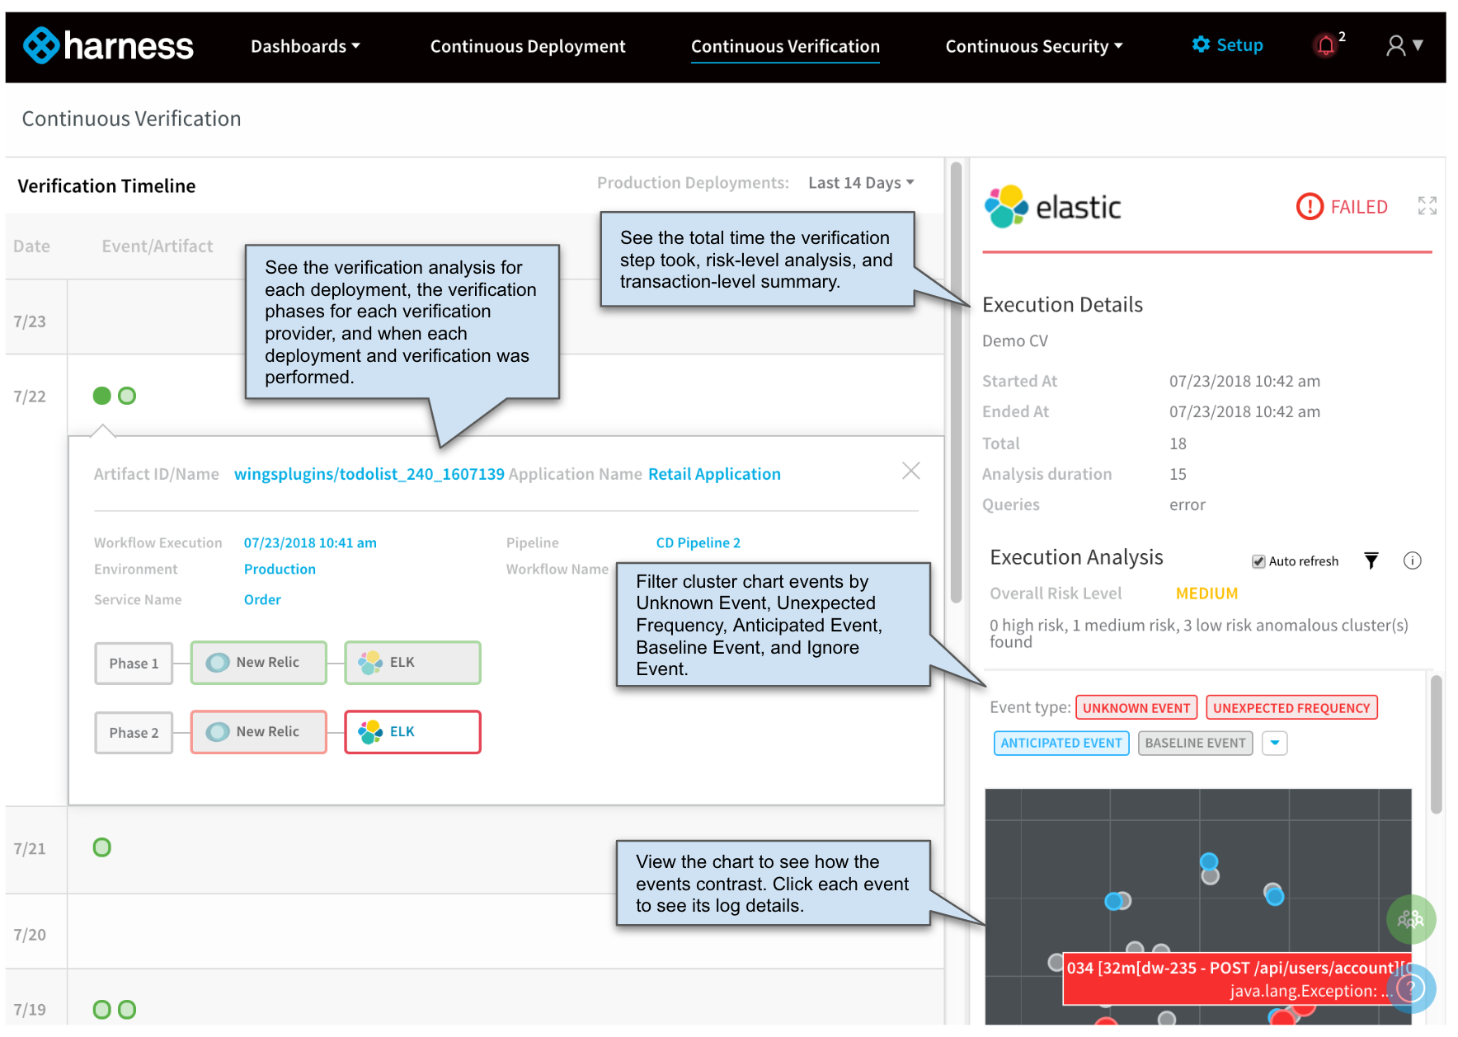Click the second deployment dot on 7/19
The image size is (1458, 1037).
pyautogui.click(x=127, y=1010)
